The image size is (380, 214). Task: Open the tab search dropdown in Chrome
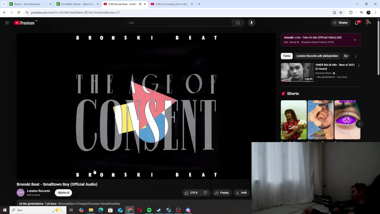(x=4, y=4)
